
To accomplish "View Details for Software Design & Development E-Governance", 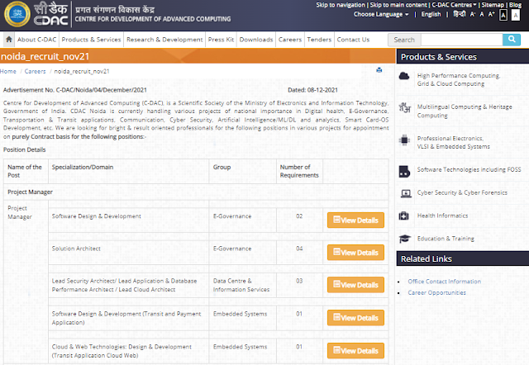I will coord(355,220).
